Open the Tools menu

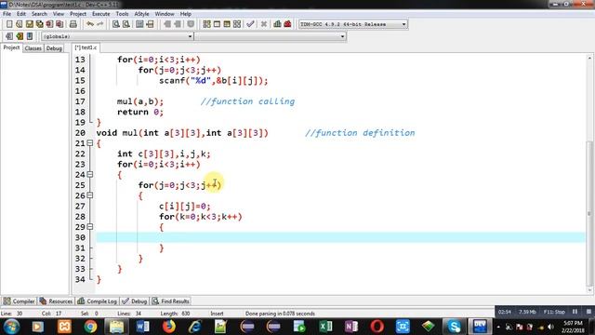pos(122,14)
